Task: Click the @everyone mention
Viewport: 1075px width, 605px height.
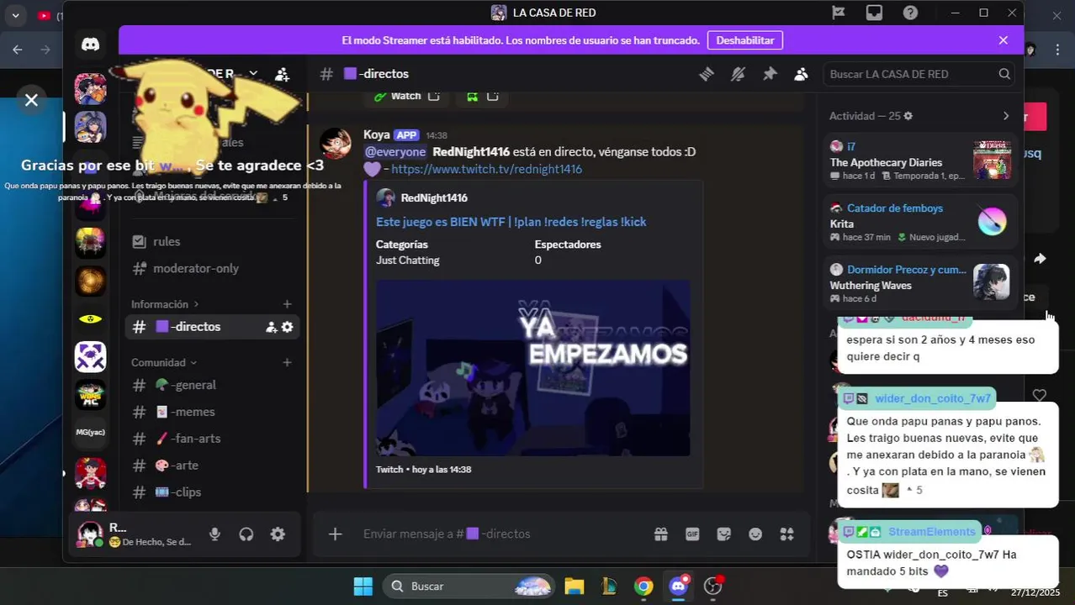Action: 395,152
